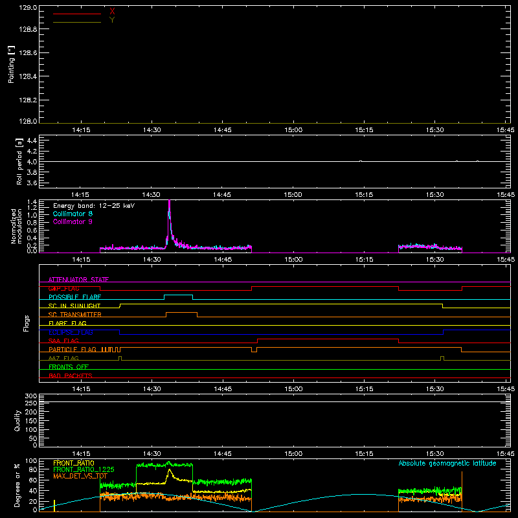
Task: Select the red X legend line sample
Action: (x=77, y=14)
